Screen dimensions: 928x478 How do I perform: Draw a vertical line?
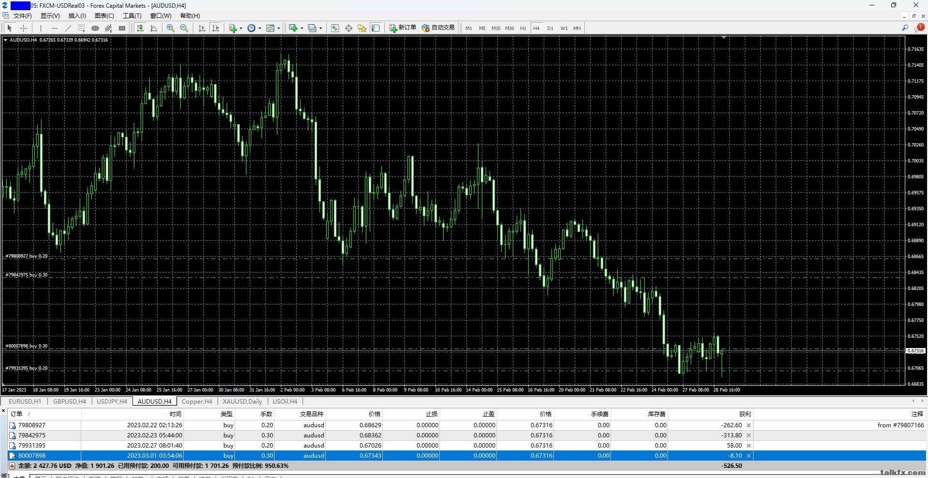tap(41, 28)
